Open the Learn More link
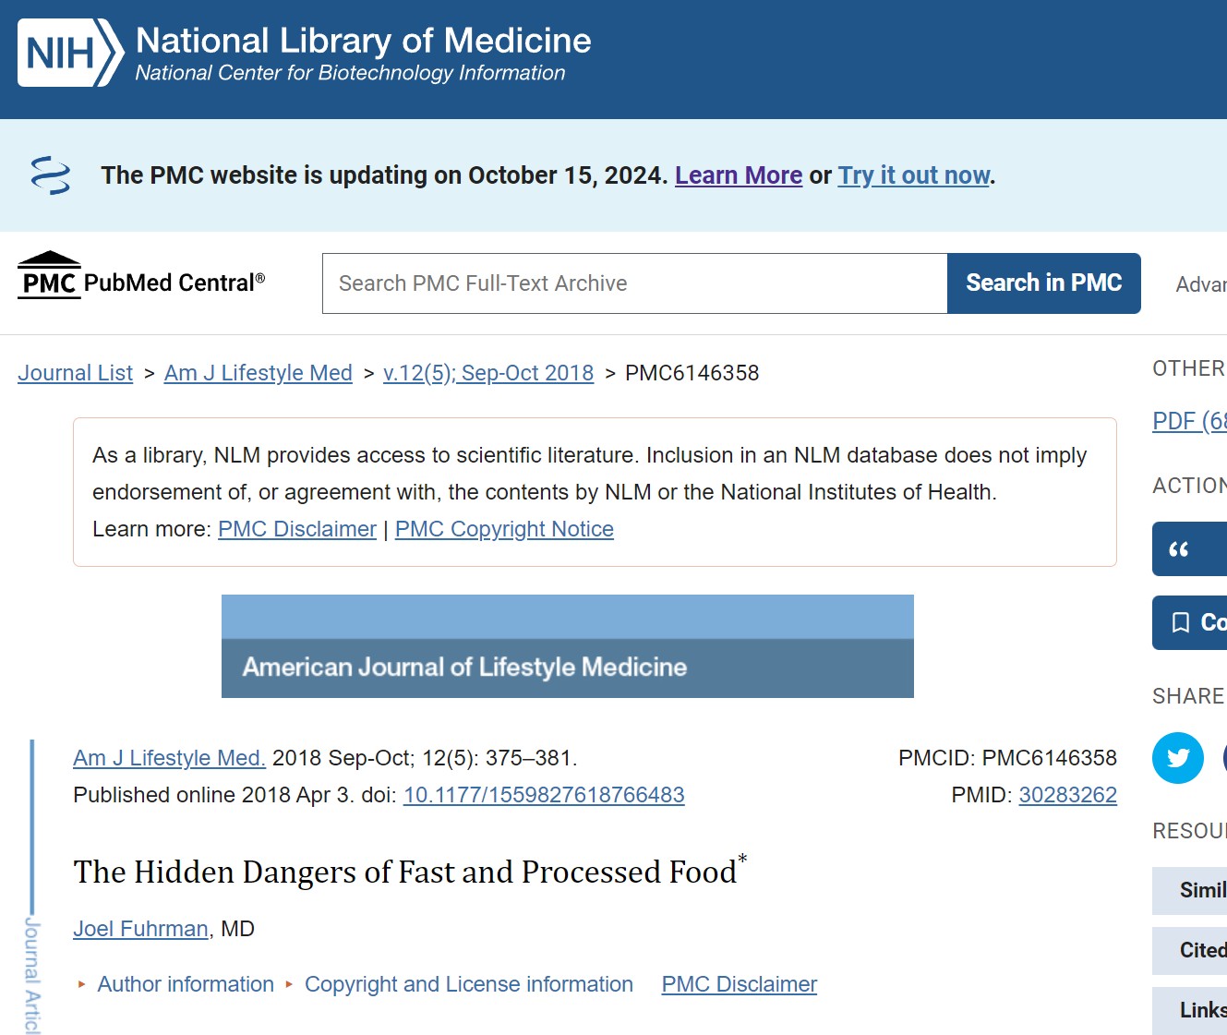This screenshot has height=1035, width=1227. (x=738, y=175)
